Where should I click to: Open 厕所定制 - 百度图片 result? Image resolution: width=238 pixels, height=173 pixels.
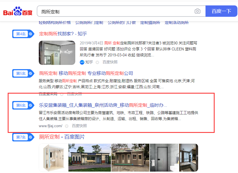coord(62,137)
